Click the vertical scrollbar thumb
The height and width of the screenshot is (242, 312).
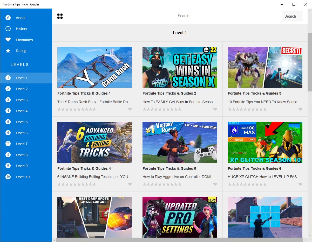(310, 62)
